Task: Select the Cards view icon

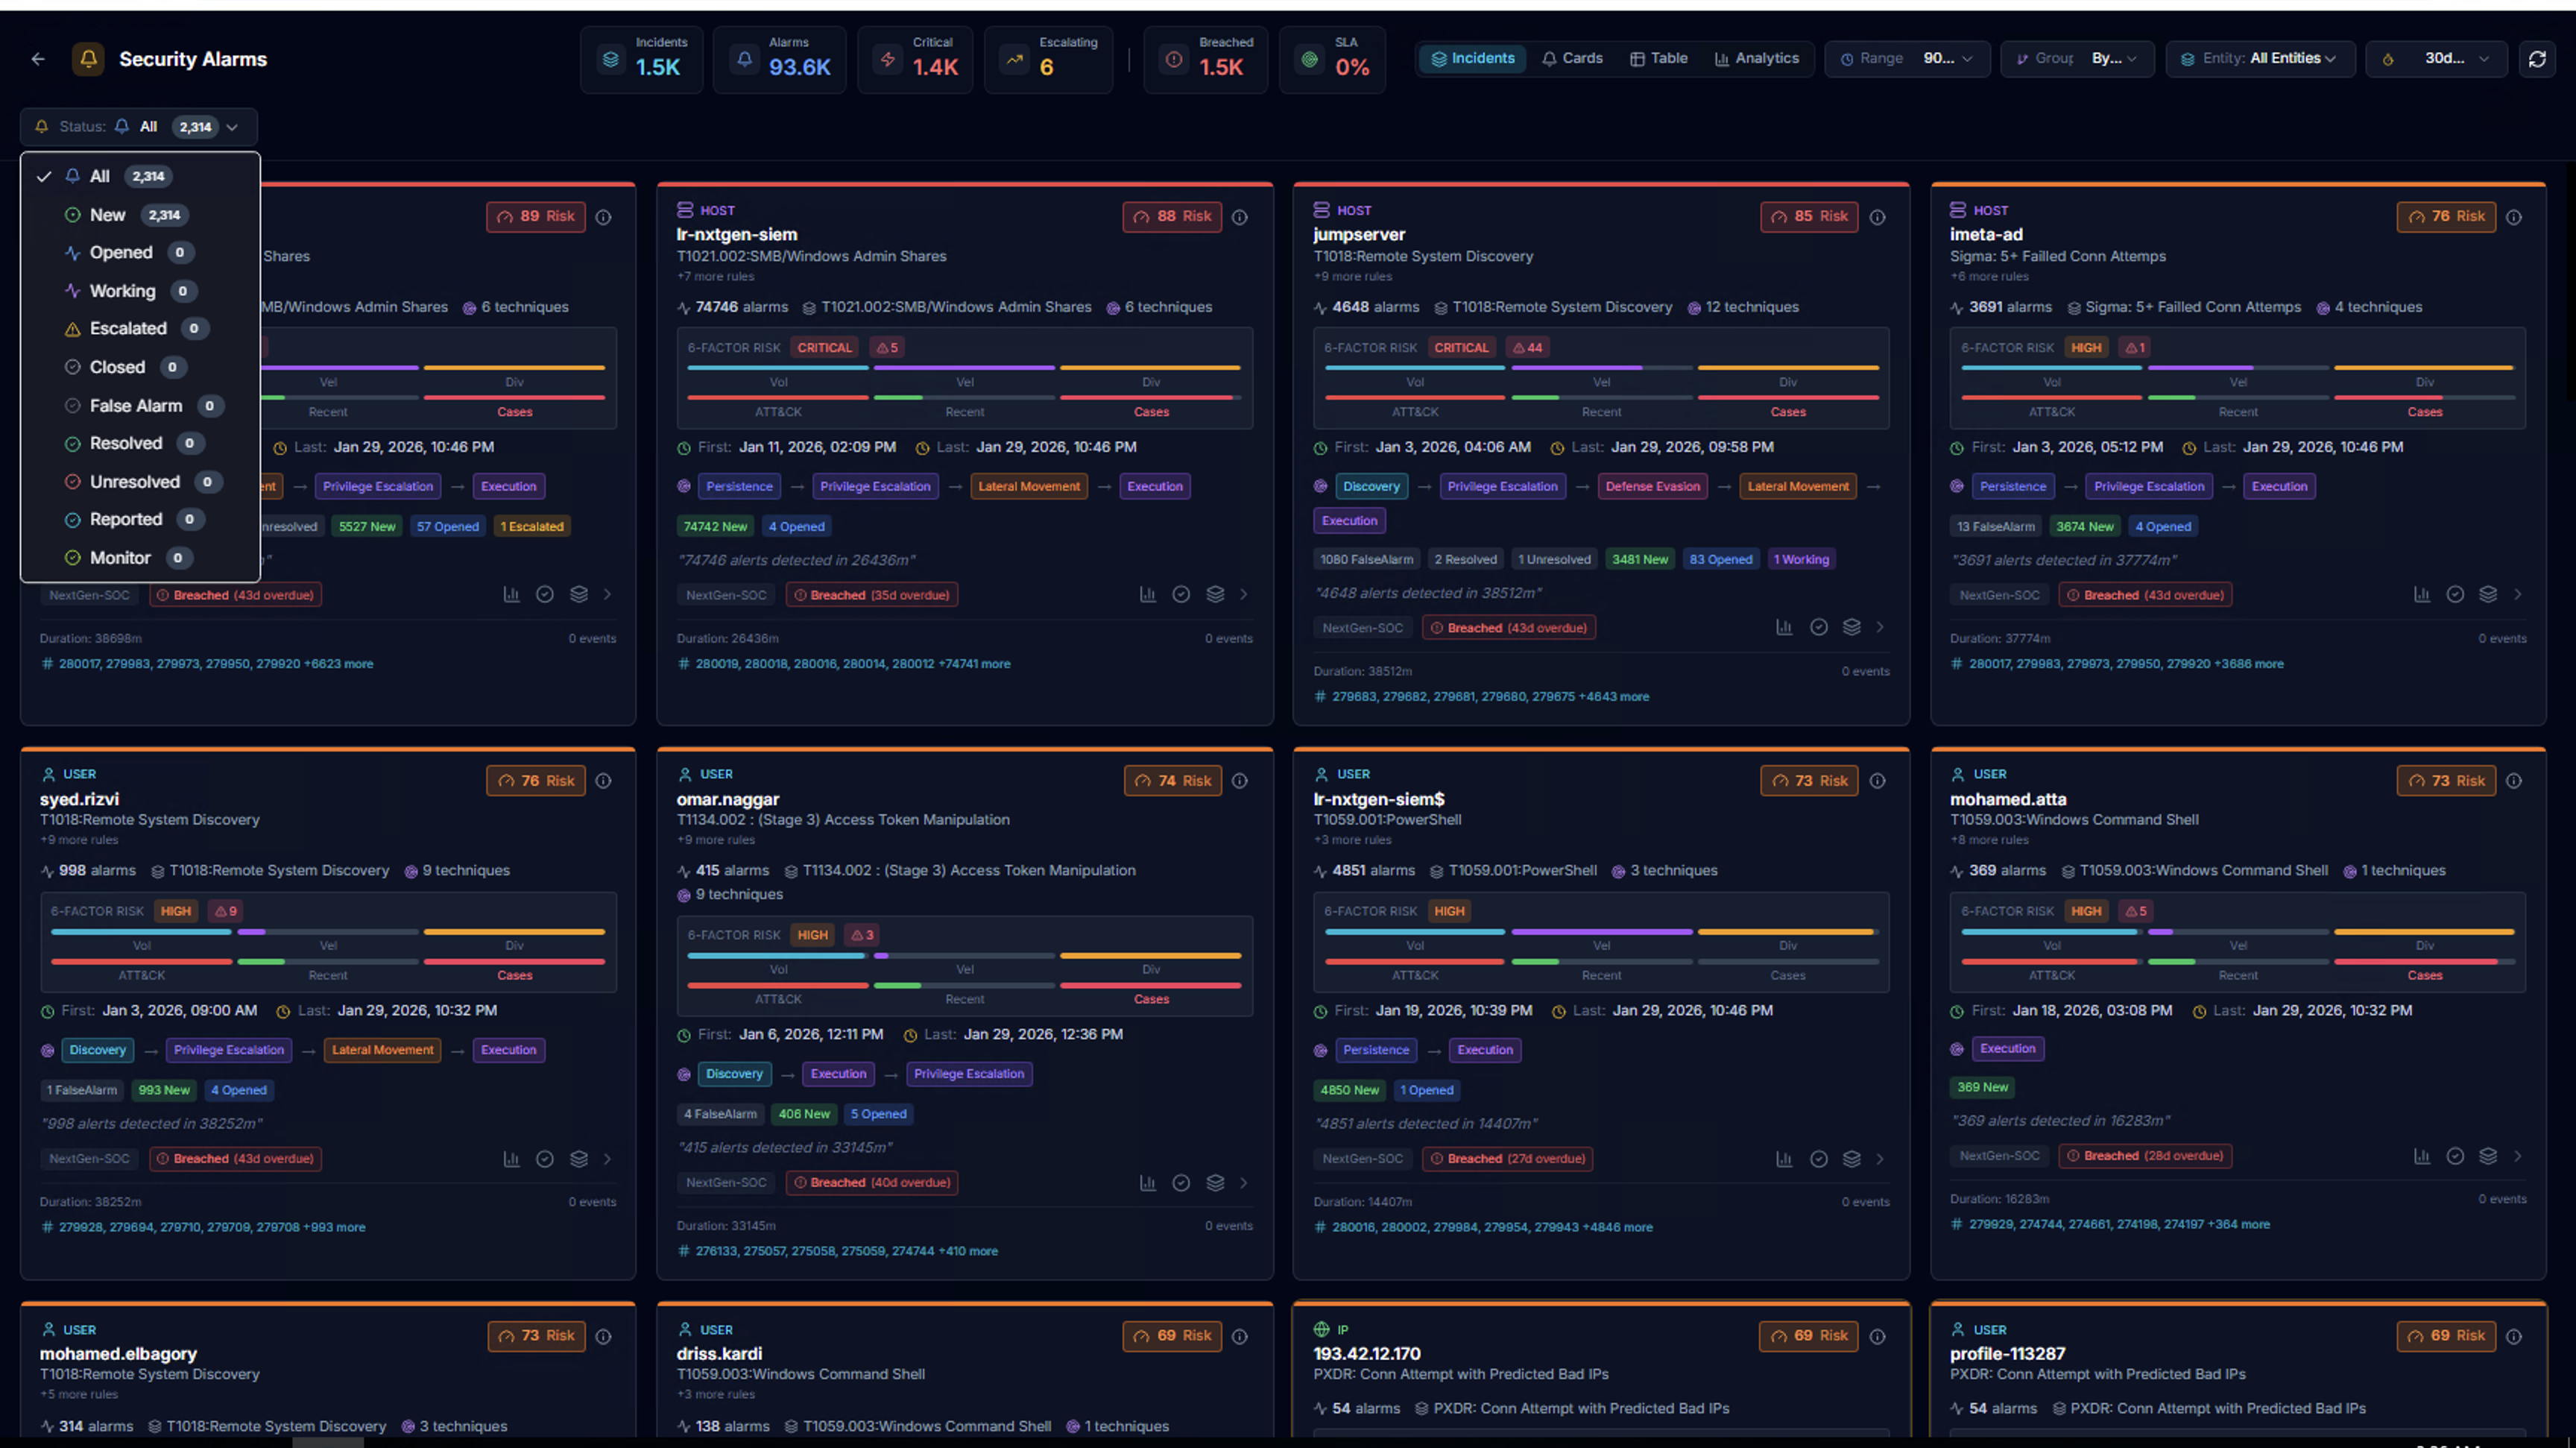Action: [1571, 58]
